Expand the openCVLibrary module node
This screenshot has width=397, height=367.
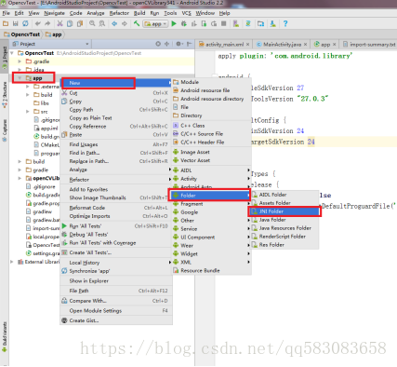click(x=20, y=178)
